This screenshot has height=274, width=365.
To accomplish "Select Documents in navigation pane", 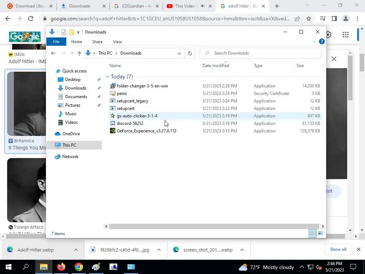I will click(x=76, y=96).
